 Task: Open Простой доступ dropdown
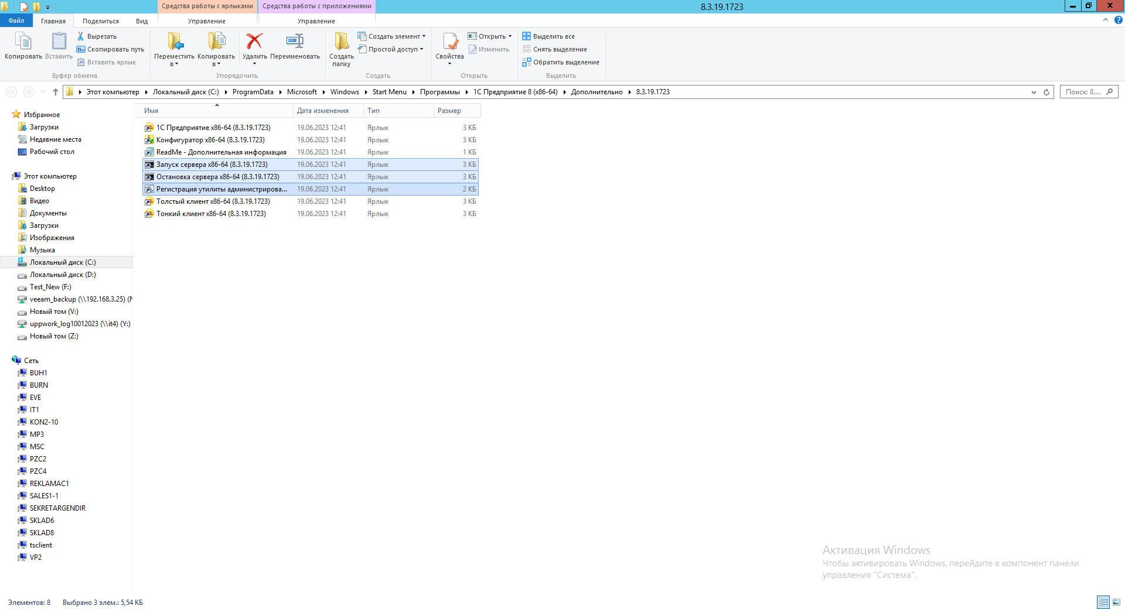[x=391, y=49]
